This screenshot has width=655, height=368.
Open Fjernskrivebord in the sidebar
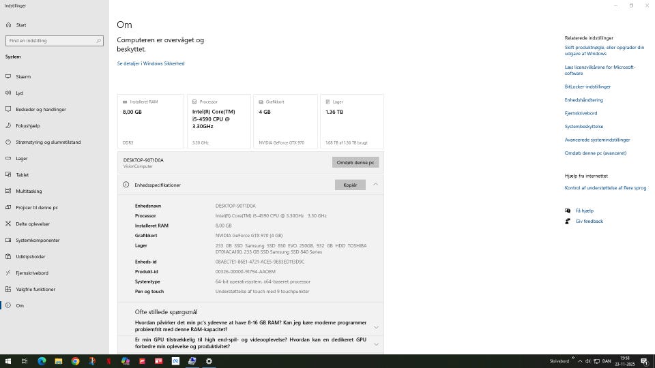coord(55,273)
